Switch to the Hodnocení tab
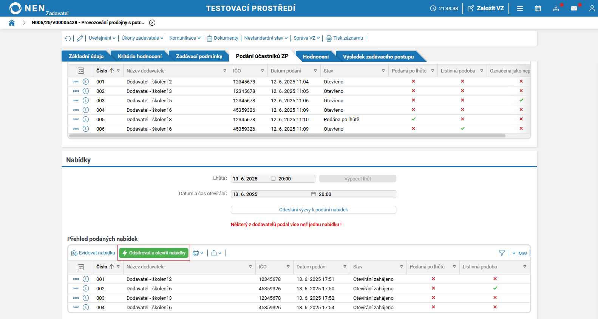598x319 pixels. point(315,57)
